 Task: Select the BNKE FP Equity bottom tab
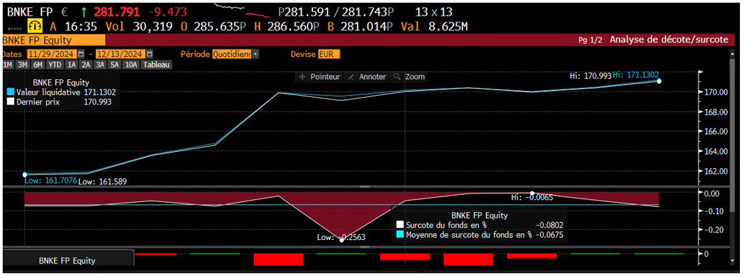click(67, 260)
